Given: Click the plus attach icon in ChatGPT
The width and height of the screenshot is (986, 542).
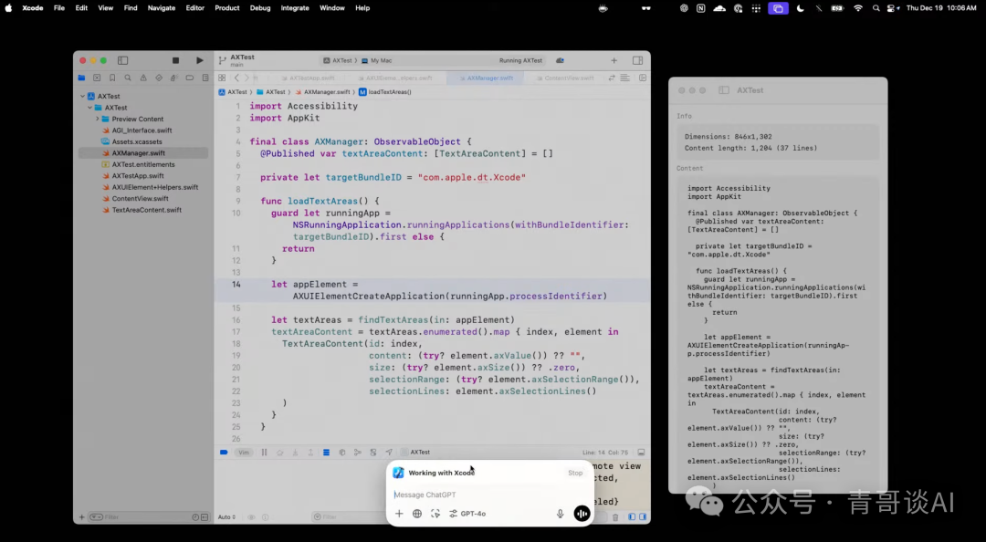Looking at the screenshot, I should click(x=399, y=514).
